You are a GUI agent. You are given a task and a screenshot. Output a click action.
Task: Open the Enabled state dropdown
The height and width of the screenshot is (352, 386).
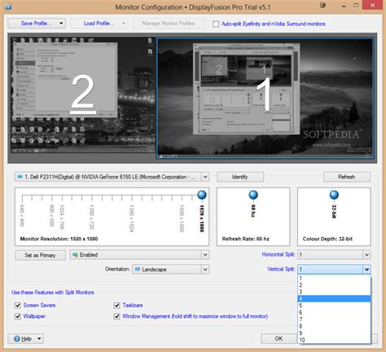point(205,255)
